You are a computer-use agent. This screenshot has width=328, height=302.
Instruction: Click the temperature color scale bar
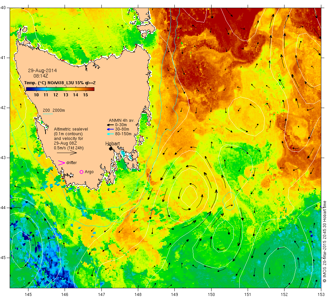point(60,89)
